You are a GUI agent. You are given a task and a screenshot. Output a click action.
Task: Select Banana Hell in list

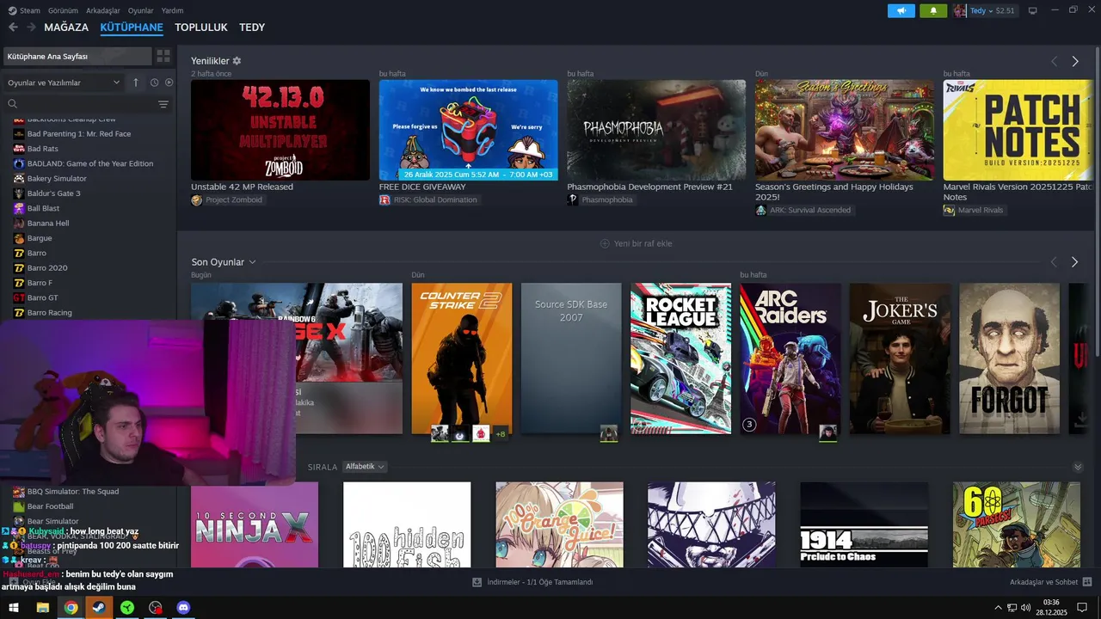point(48,224)
